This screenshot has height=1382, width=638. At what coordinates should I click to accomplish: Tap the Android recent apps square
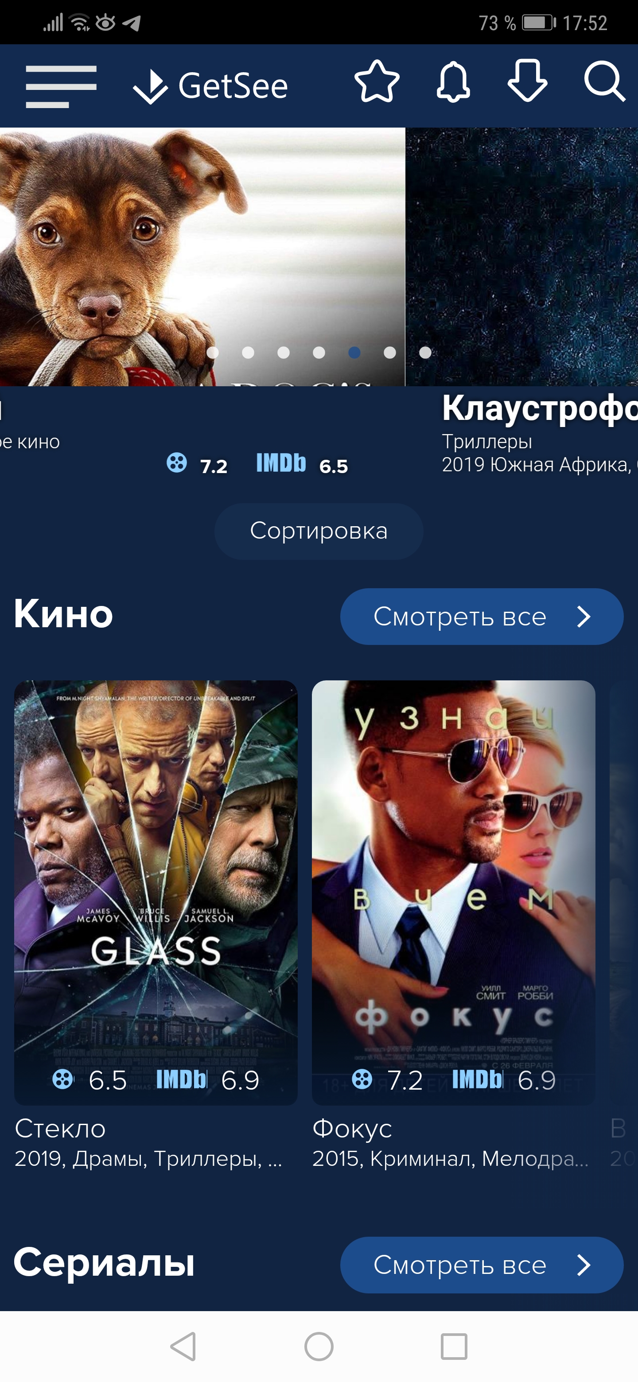tap(454, 1346)
